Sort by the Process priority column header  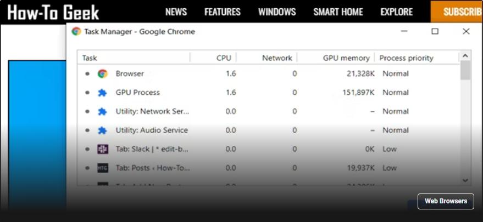(406, 58)
